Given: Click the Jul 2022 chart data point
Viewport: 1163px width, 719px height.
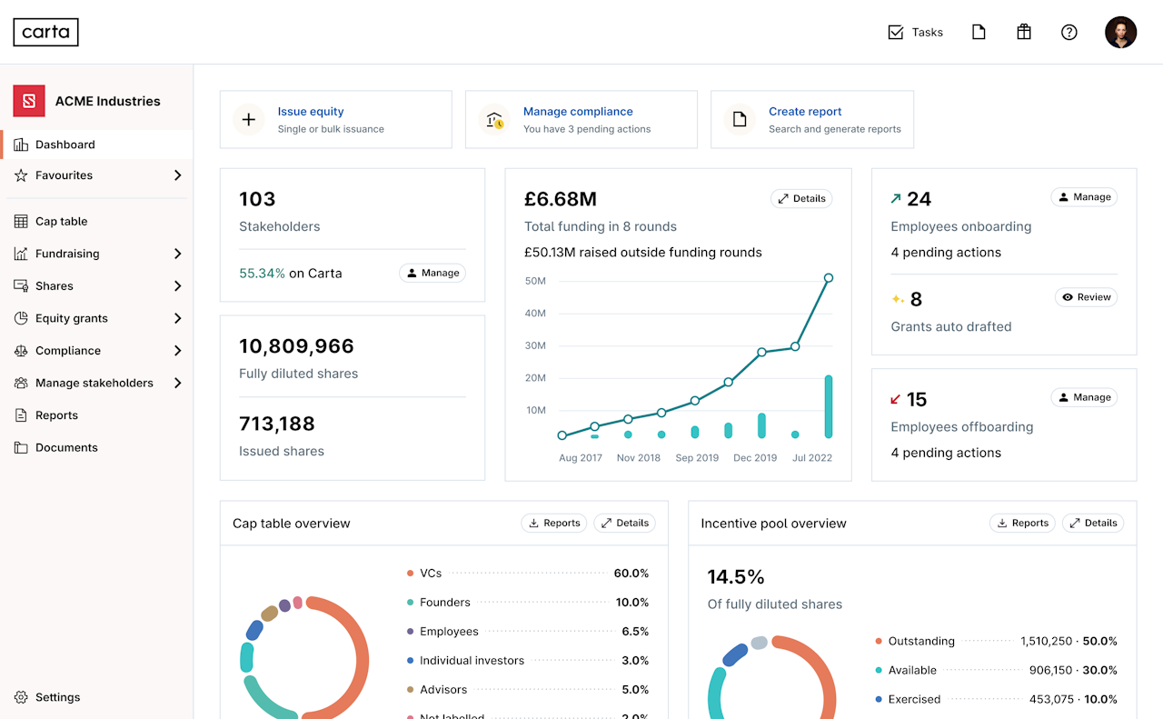Looking at the screenshot, I should (x=828, y=278).
